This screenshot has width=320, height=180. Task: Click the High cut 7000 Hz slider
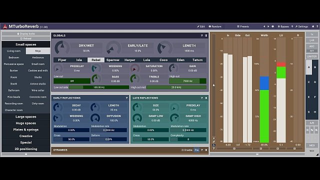tap(187, 81)
